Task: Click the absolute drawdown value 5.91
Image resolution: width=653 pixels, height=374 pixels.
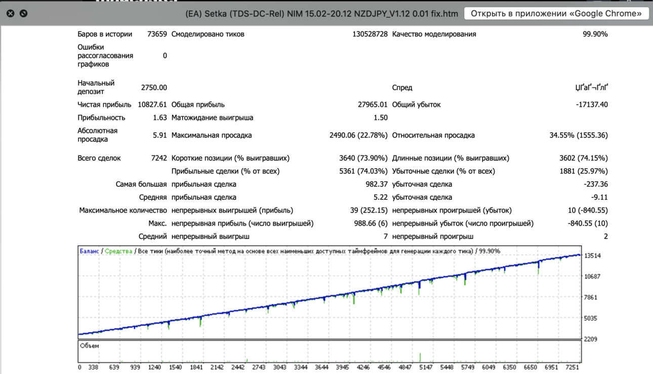Action: (x=159, y=135)
